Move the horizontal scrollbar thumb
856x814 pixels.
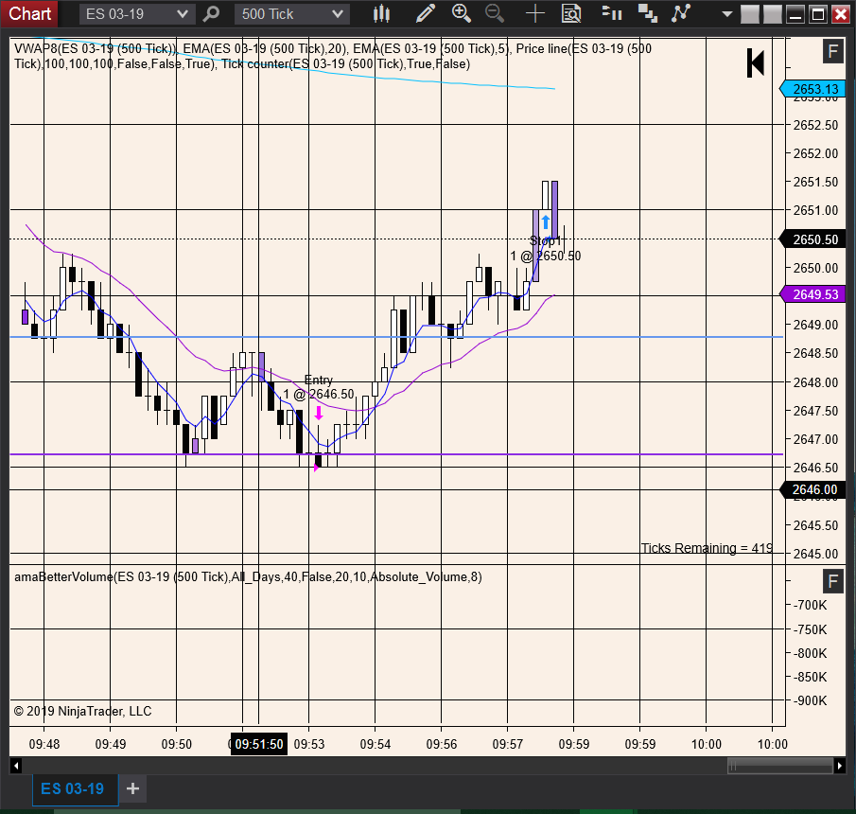coord(779,766)
